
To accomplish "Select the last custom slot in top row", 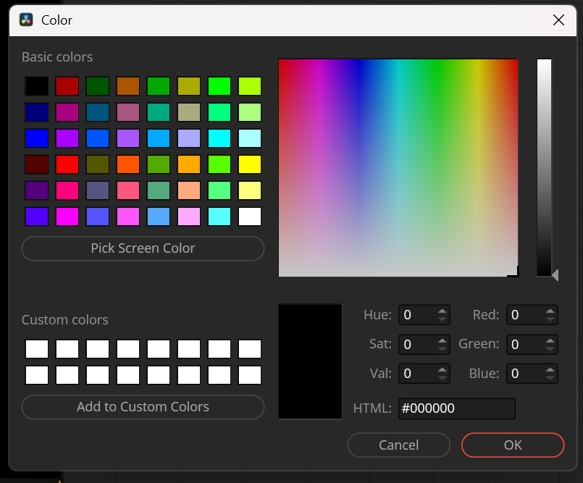I will tap(250, 349).
